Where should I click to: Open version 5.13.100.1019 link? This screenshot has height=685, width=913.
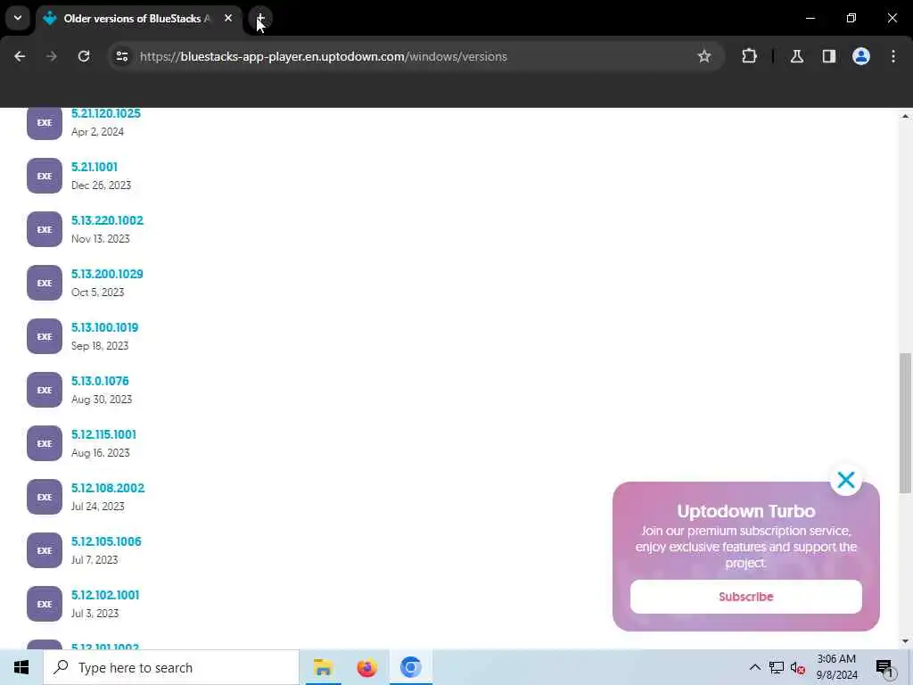click(105, 328)
